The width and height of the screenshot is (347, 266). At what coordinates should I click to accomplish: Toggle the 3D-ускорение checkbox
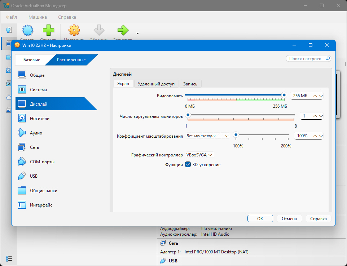coord(188,164)
